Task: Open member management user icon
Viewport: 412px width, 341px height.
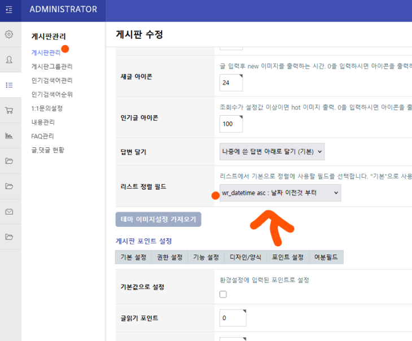Action: [x=9, y=59]
